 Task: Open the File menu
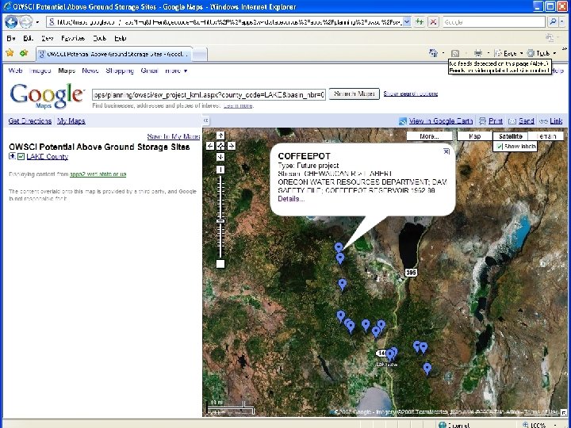(x=11, y=38)
